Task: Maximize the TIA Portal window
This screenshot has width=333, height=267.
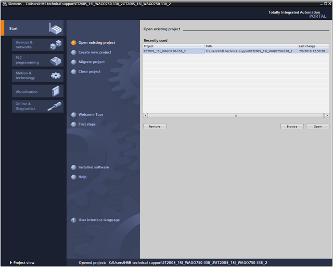Action: pos(325,4)
